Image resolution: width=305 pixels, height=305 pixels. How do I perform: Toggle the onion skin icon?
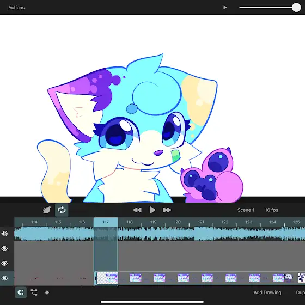47,210
